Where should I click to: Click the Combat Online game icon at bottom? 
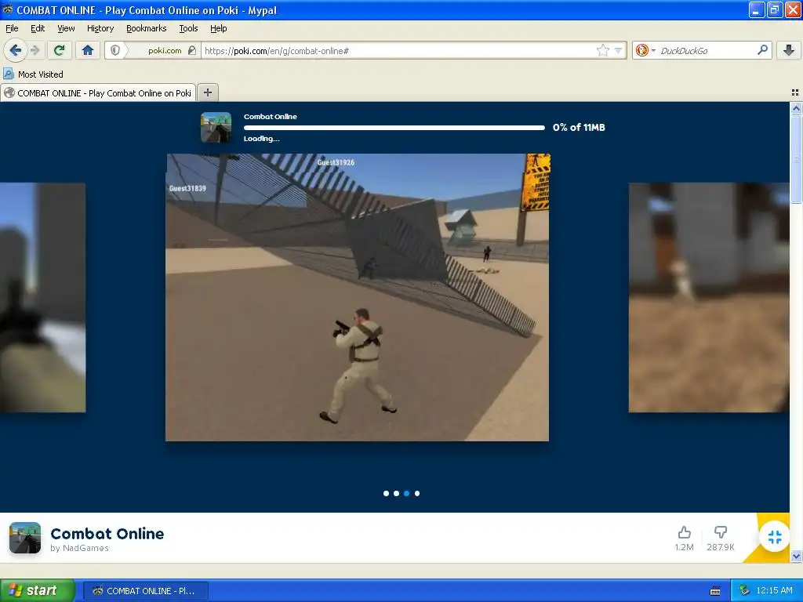(25, 538)
